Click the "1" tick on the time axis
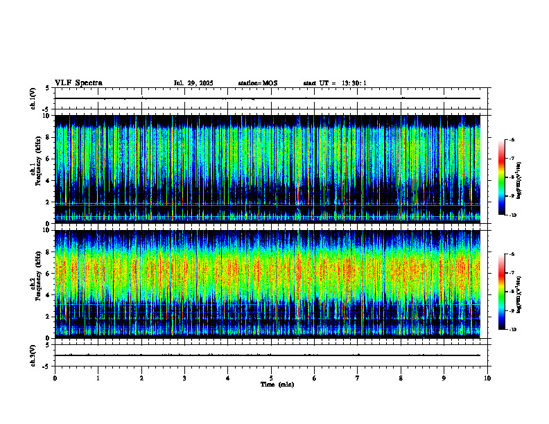Screen dimensions: 549x424 tap(98, 378)
